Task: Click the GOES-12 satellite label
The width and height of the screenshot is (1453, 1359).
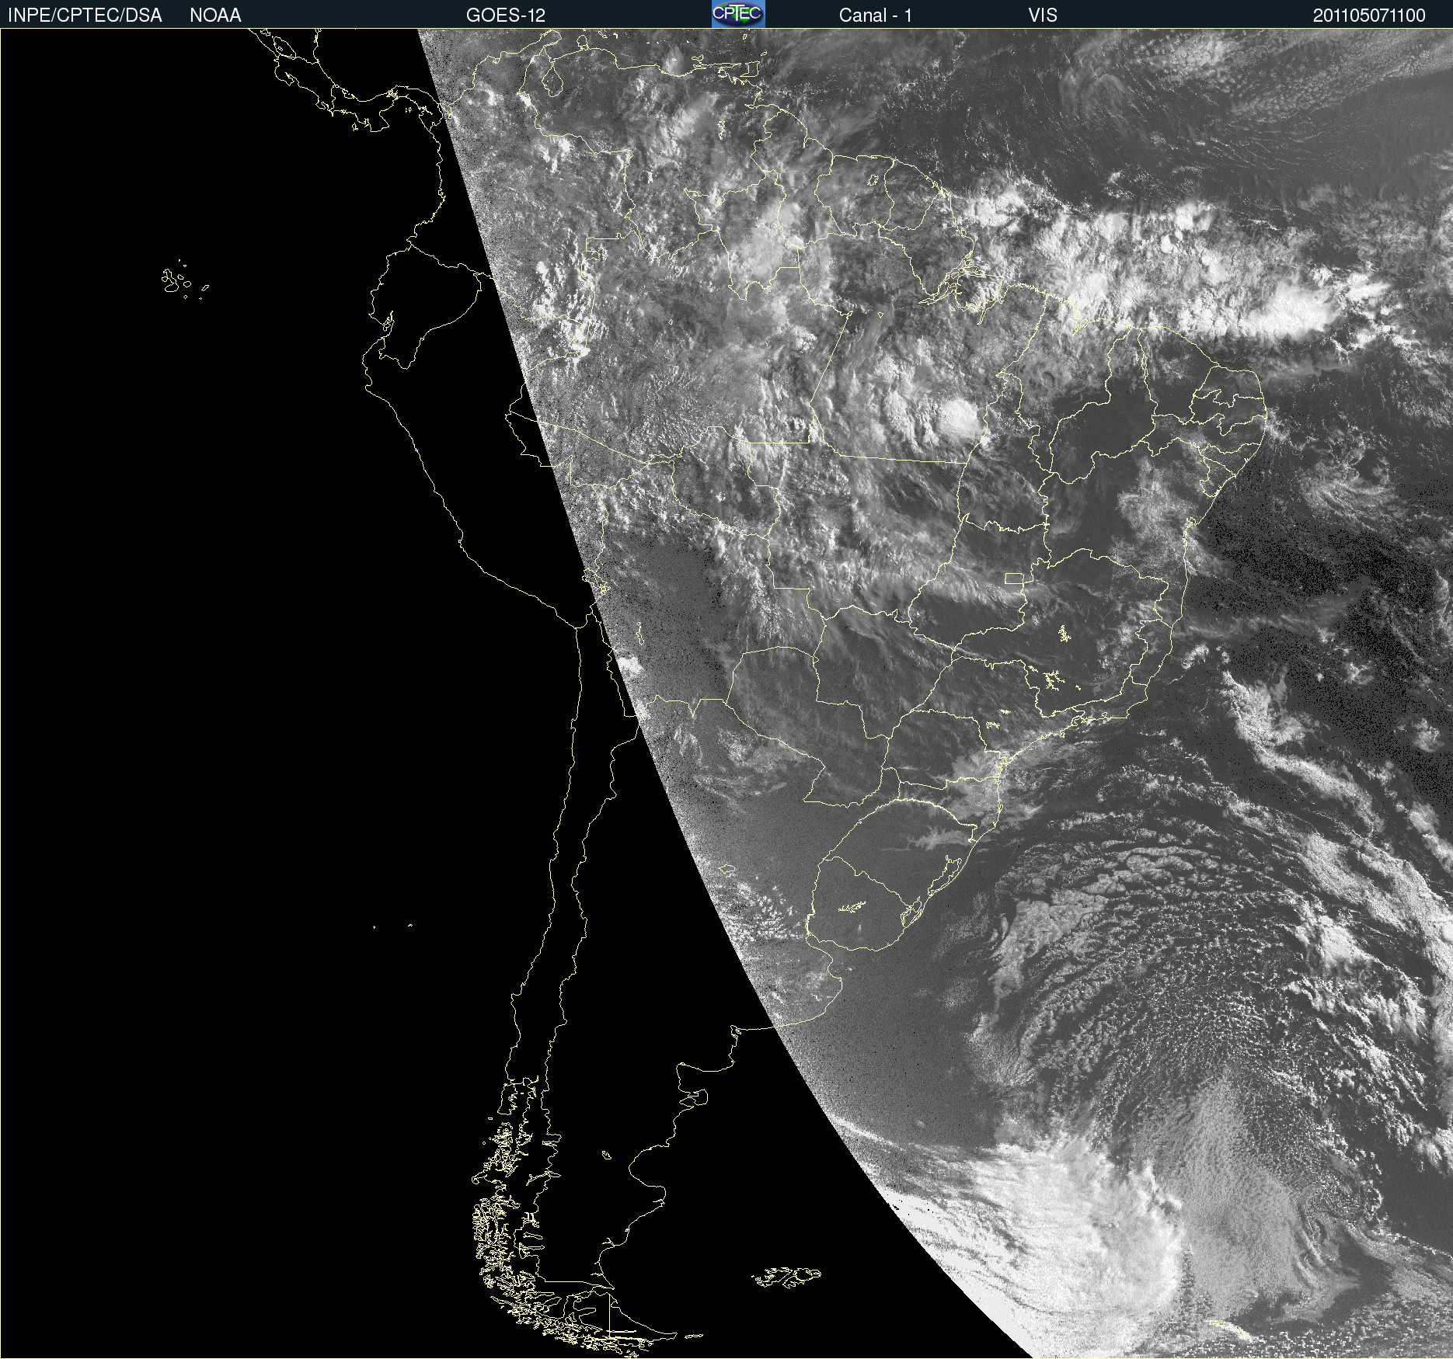Action: [x=506, y=16]
